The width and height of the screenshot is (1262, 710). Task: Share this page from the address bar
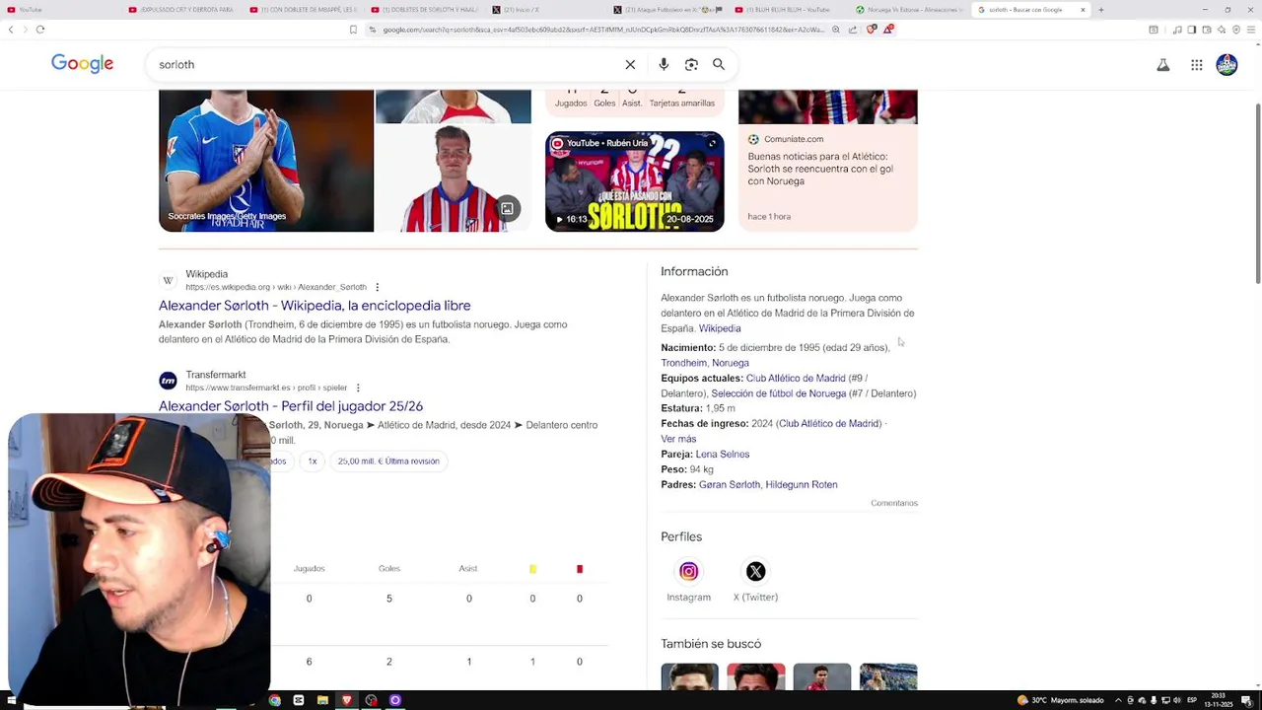pos(853,30)
